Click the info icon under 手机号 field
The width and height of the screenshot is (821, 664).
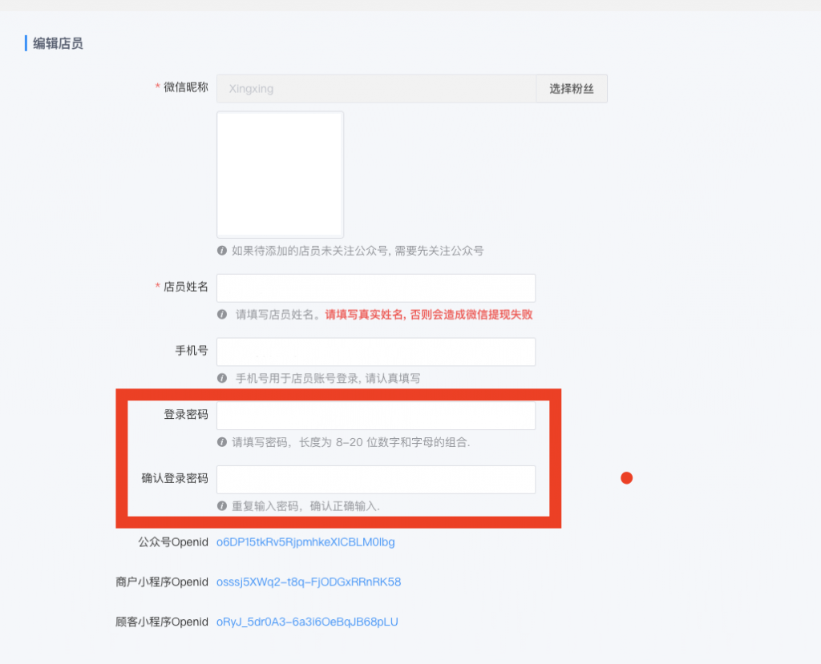coord(222,378)
